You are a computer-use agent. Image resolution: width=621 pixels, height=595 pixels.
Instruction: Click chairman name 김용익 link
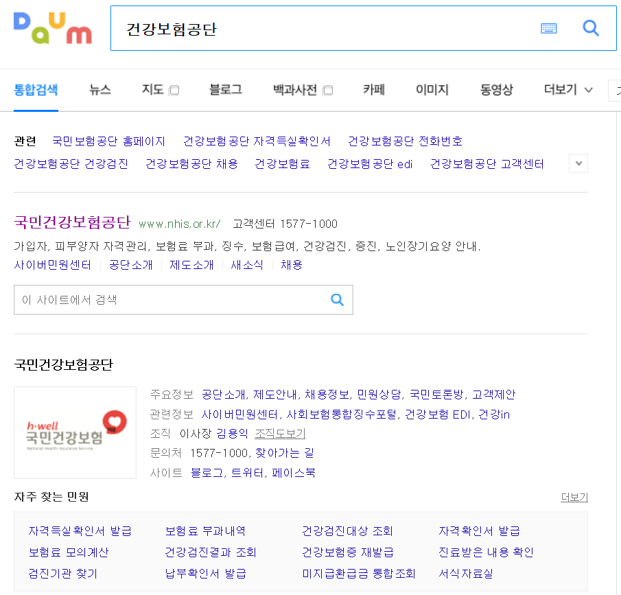233,433
